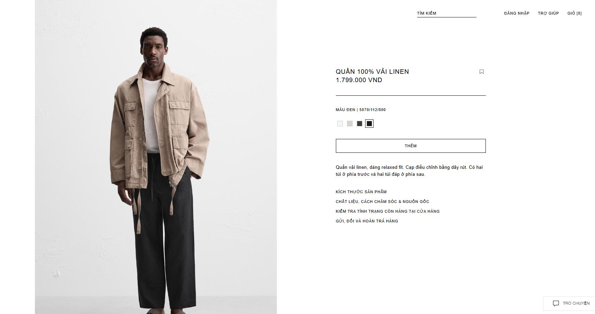Click the MÀU ĐEN reference code text

361,110
